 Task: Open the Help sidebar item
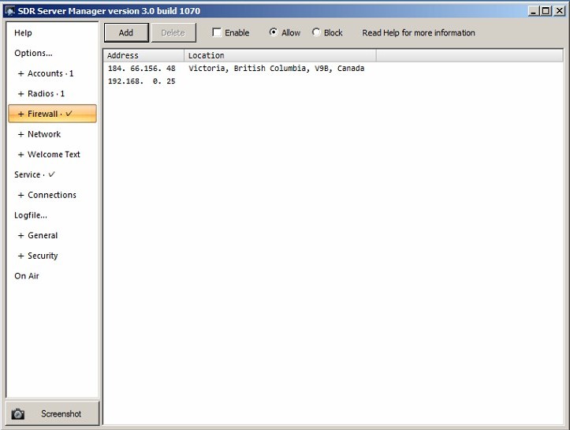tap(24, 32)
